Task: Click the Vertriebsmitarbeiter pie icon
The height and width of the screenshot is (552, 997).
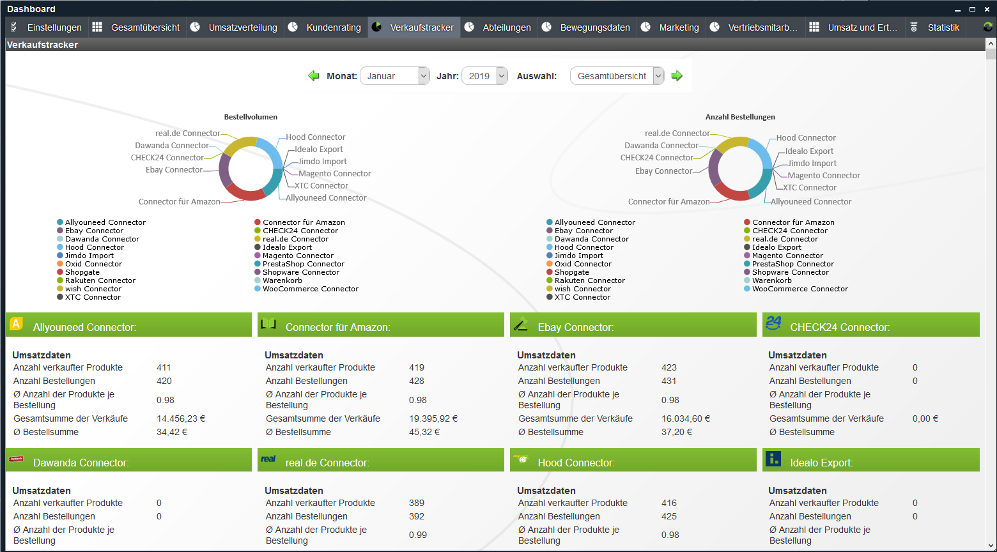Action: coord(715,27)
